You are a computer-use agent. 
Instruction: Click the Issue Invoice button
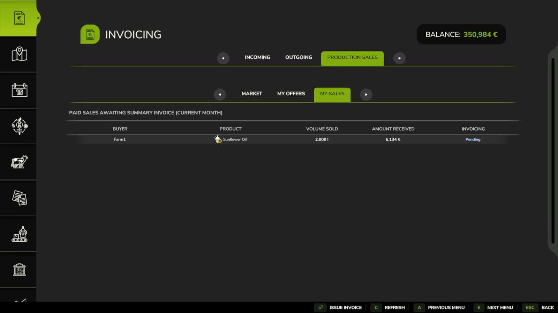pyautogui.click(x=345, y=307)
